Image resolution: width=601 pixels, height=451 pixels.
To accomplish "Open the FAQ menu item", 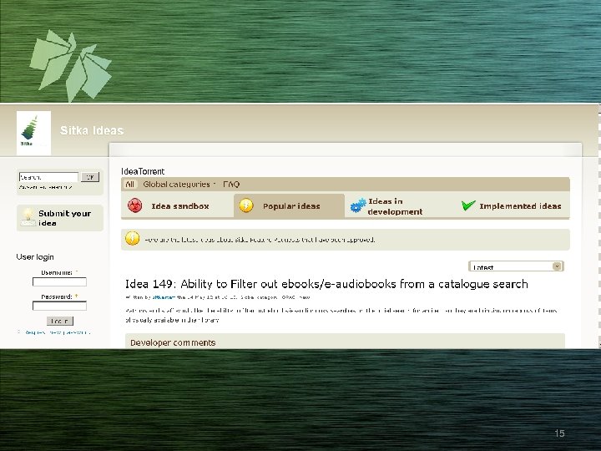I will tap(231, 185).
